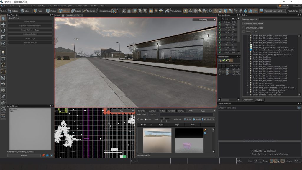The image size is (302, 170).
Task: Activate the Rotate tool in left toolbar
Action: [x=3, y=31]
